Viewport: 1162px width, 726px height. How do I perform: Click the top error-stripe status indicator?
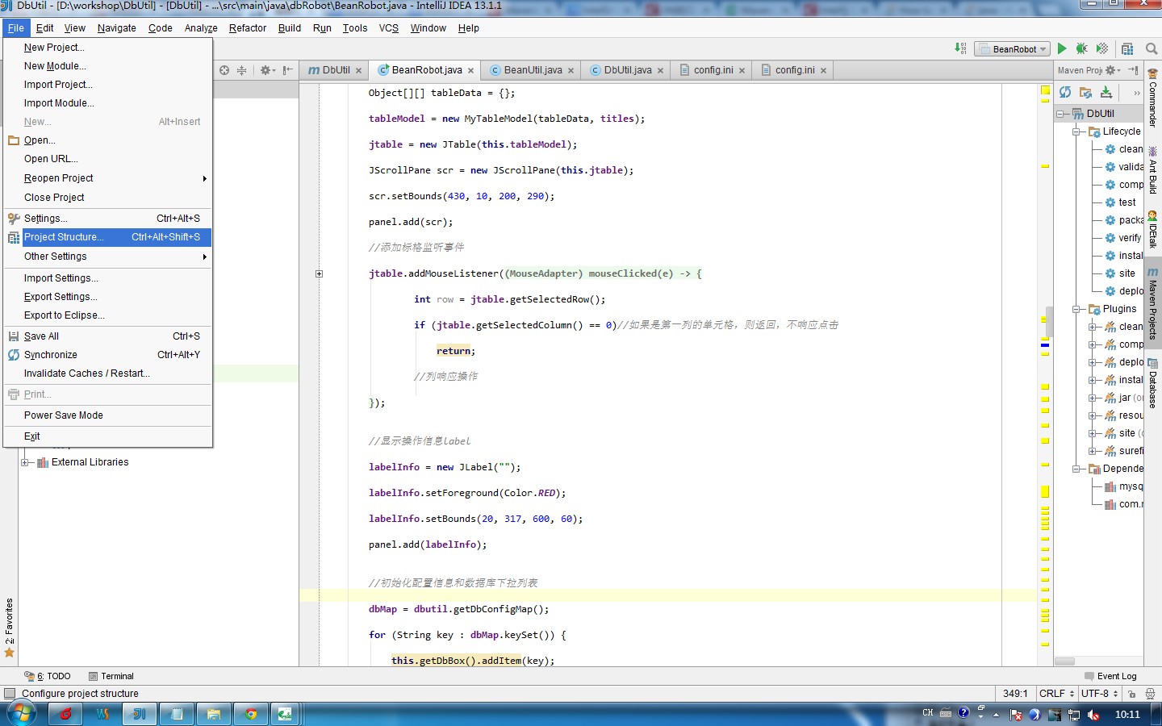1045,90
